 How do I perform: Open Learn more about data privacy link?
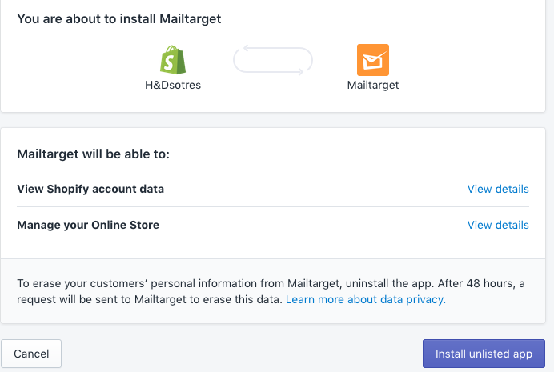366,299
